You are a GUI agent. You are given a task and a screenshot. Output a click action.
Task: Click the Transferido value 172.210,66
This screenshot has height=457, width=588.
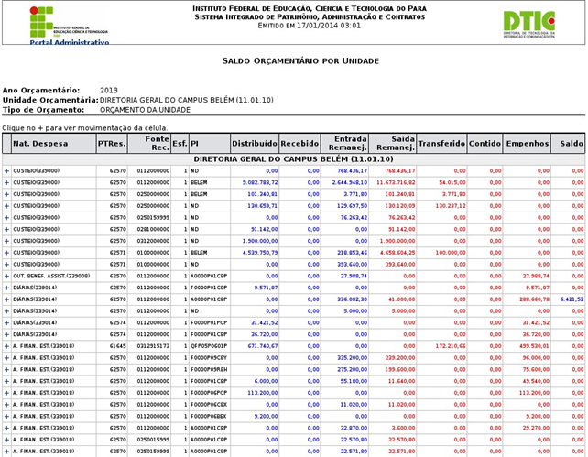tap(451, 346)
